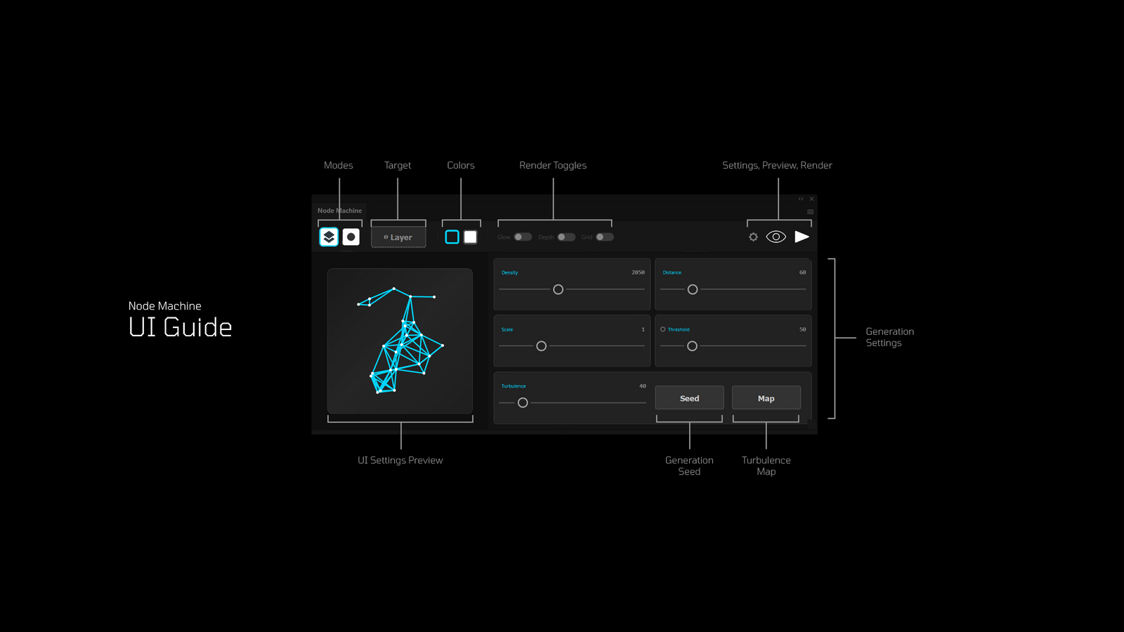Turn on the Grid toggle

[x=604, y=237]
